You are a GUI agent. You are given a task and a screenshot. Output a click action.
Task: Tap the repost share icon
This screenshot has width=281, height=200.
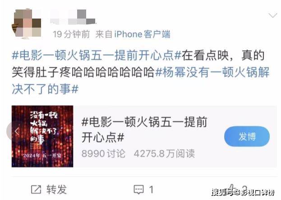tap(36, 190)
